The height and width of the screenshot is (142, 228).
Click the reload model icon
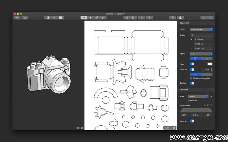click(25, 17)
